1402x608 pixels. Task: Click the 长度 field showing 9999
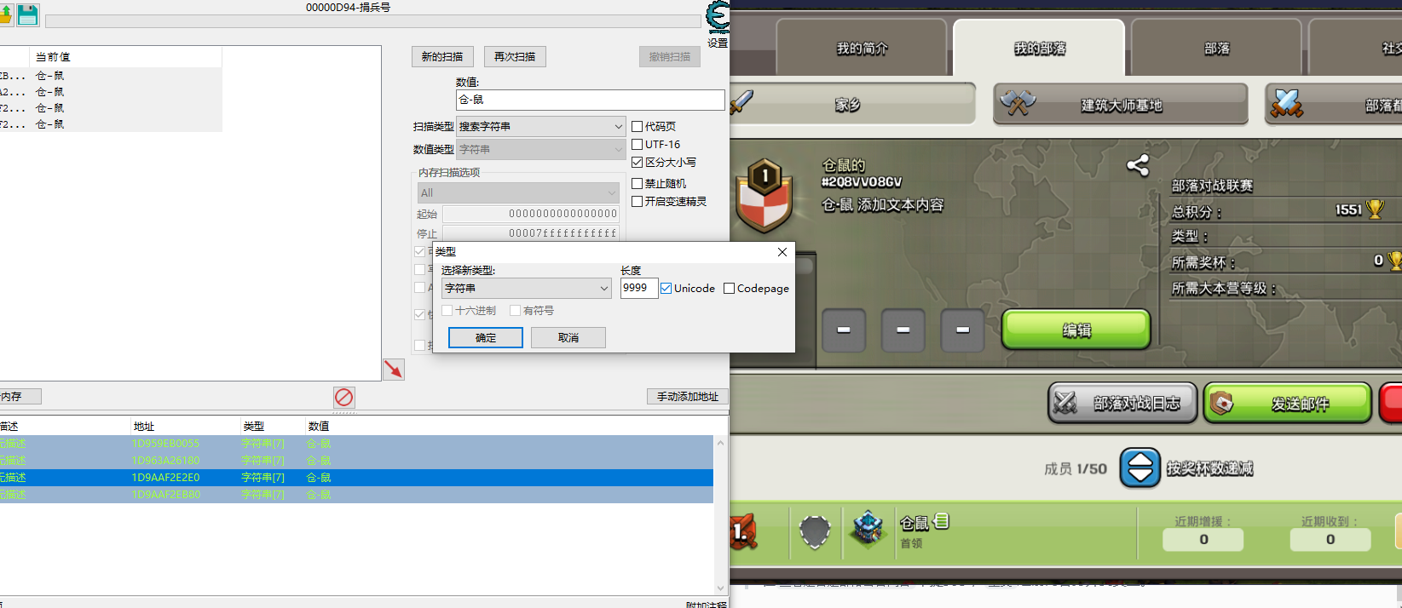pos(639,288)
